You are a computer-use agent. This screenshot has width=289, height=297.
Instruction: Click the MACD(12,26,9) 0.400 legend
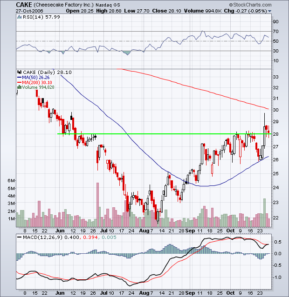pos(51,238)
